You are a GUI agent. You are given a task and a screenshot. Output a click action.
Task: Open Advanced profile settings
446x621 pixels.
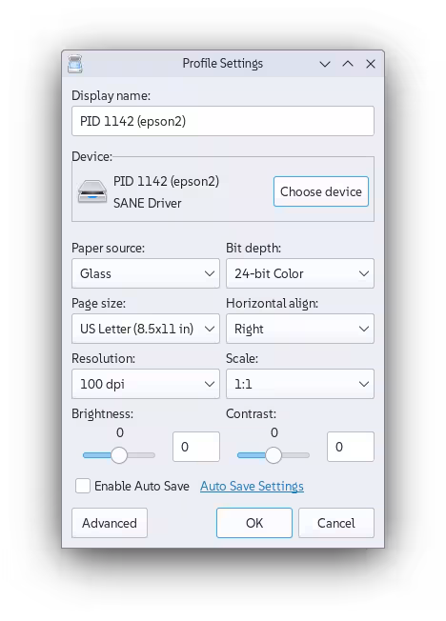(110, 523)
